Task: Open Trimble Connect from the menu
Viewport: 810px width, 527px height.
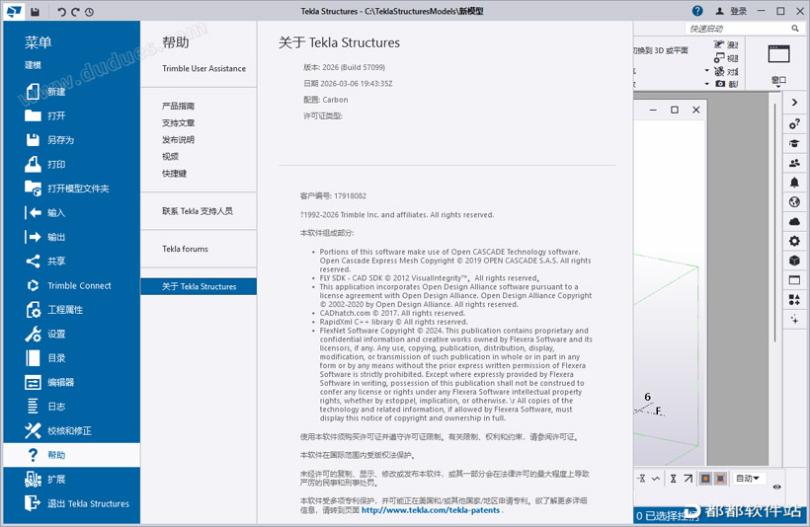Action: click(x=72, y=285)
